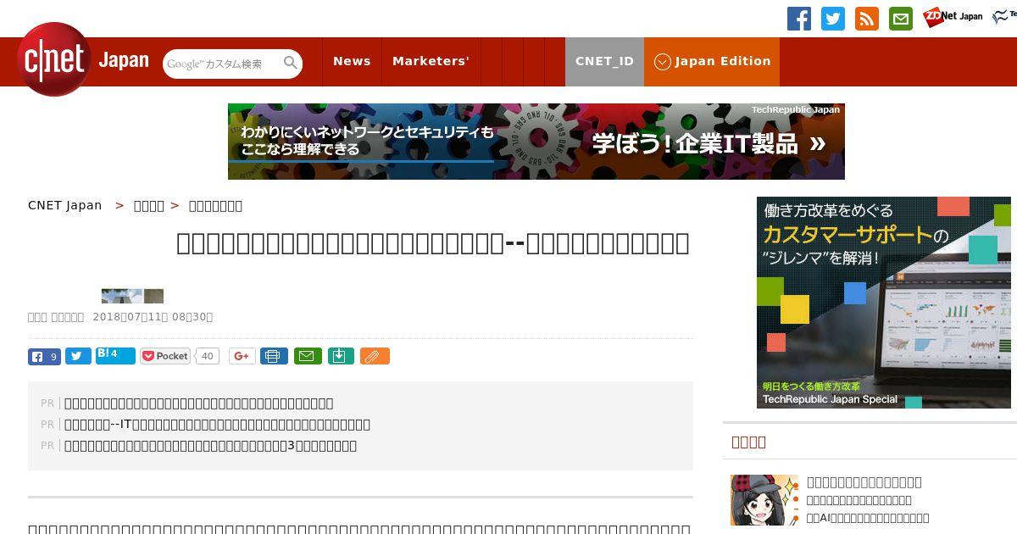
Task: Open the News menu
Action: pos(352,62)
